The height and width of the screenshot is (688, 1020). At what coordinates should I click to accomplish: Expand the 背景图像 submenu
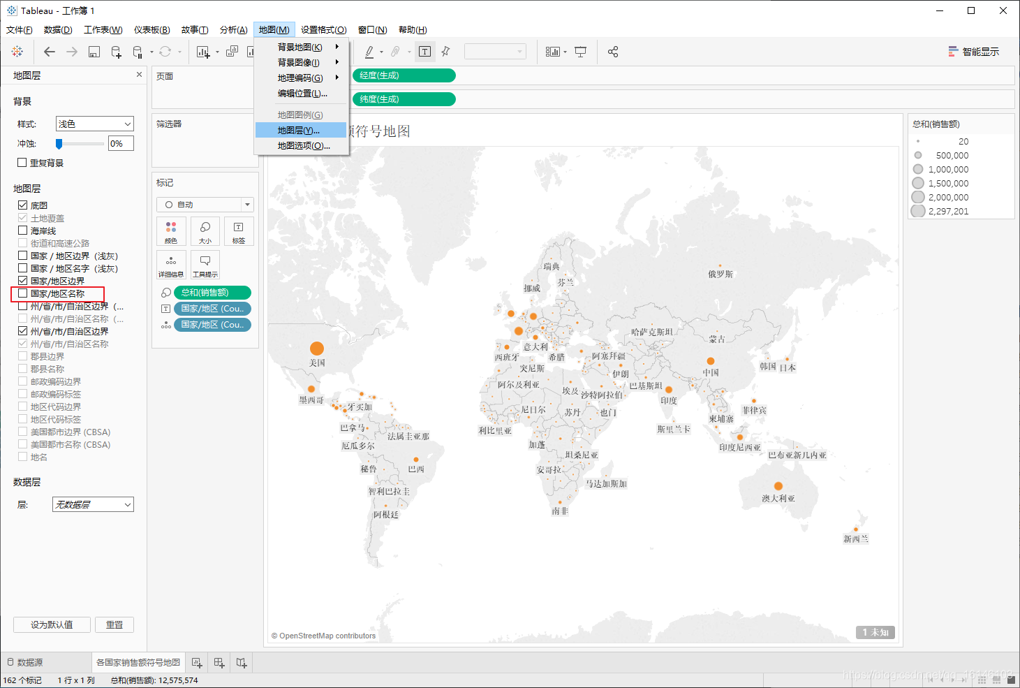301,62
